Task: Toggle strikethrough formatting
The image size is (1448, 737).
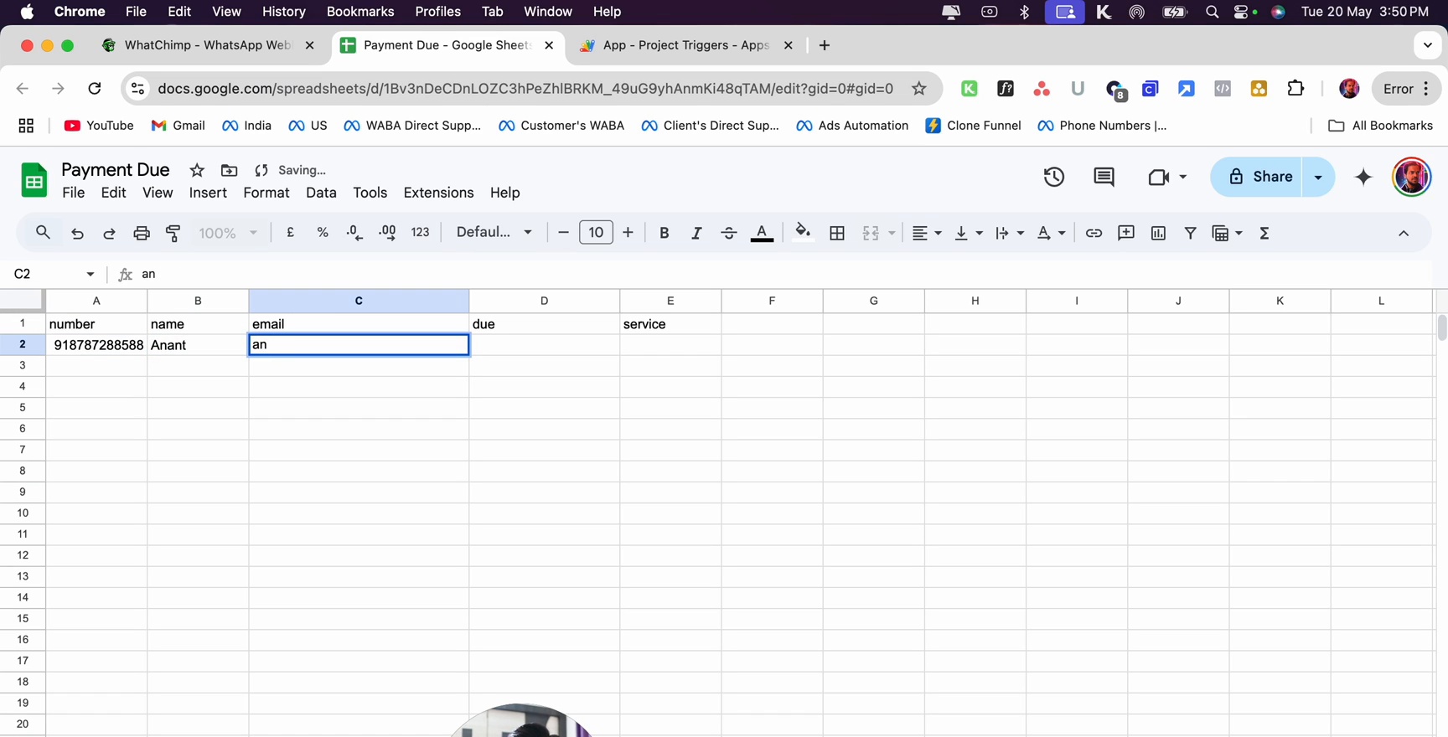Action: [729, 233]
